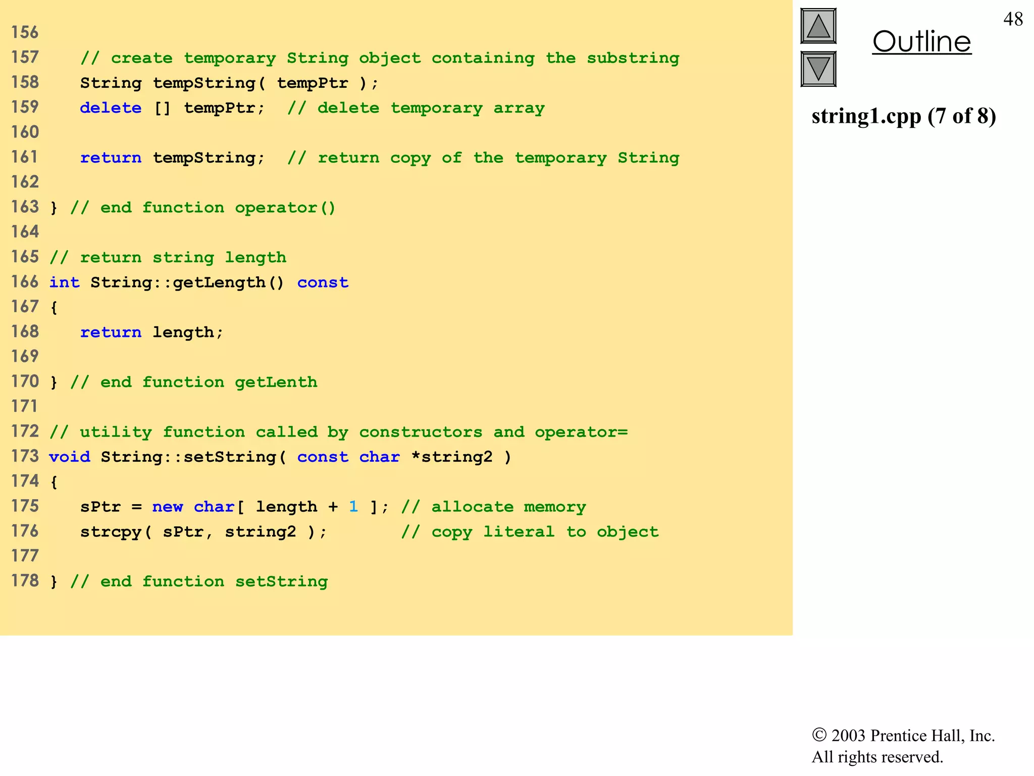
Task: Click '// end function setString' comment
Action: [199, 582]
